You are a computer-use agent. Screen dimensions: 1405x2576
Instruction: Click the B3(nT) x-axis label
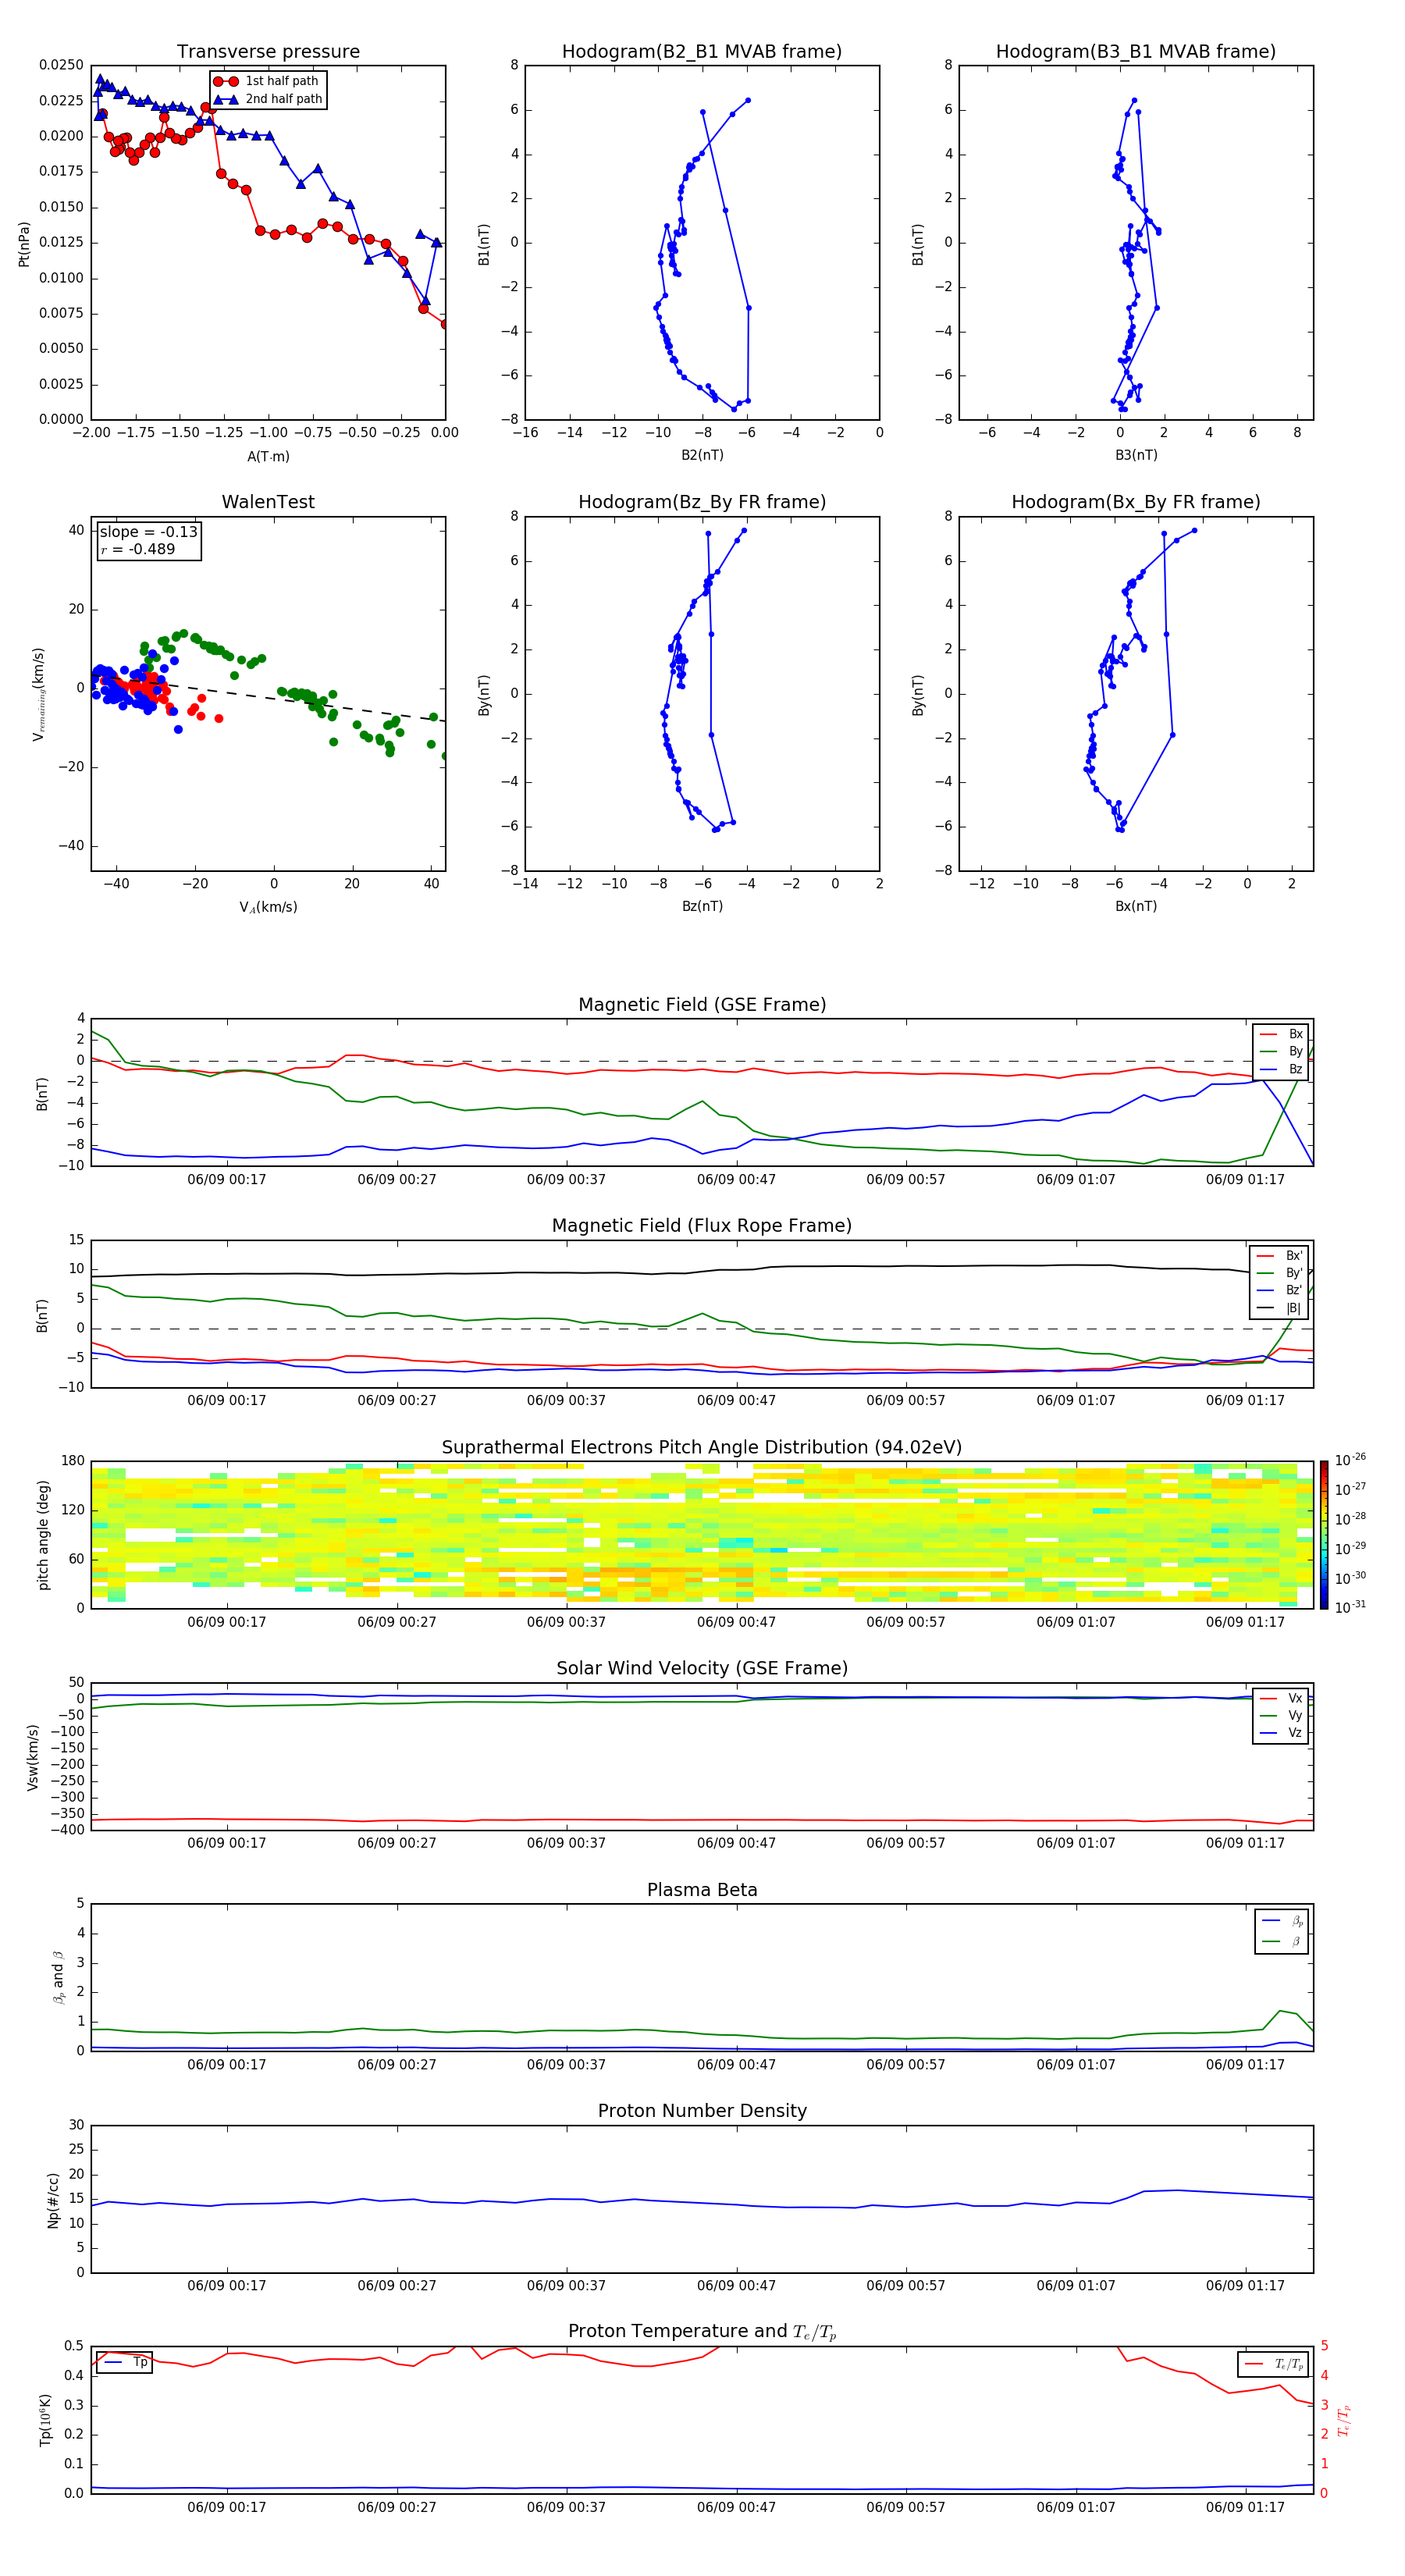pyautogui.click(x=1136, y=455)
